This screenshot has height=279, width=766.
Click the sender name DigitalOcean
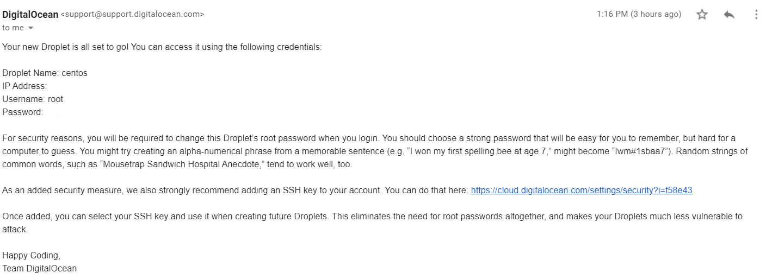[30, 15]
